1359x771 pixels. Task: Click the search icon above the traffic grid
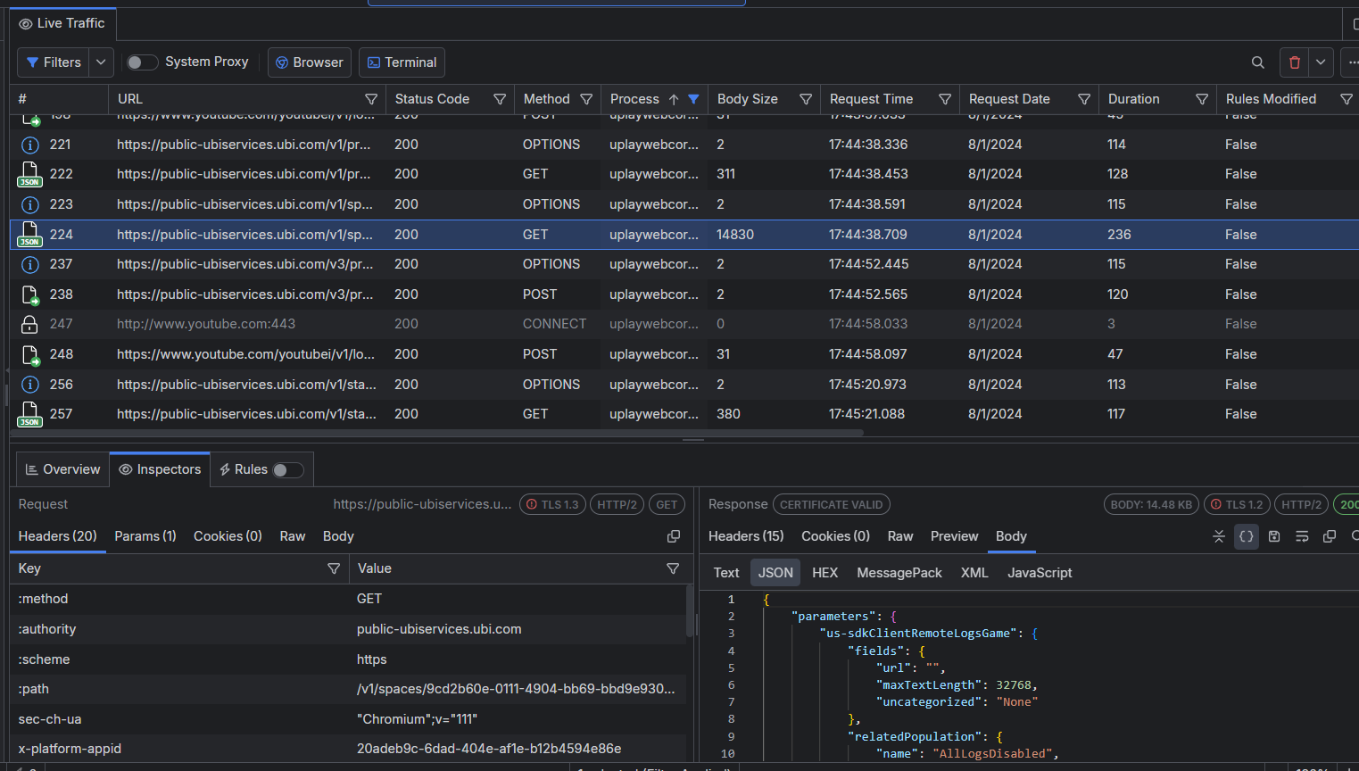point(1257,62)
